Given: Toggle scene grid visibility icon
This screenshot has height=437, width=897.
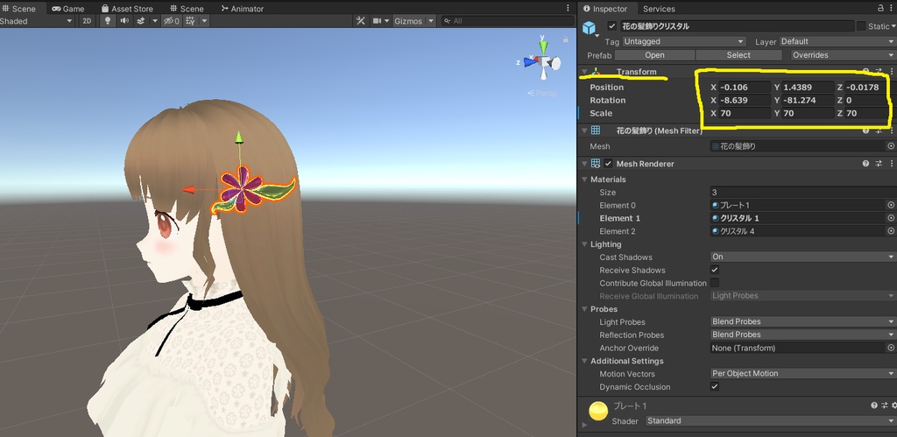Looking at the screenshot, I should 190,21.
